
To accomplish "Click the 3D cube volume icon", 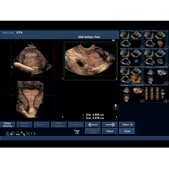I will [116, 105].
